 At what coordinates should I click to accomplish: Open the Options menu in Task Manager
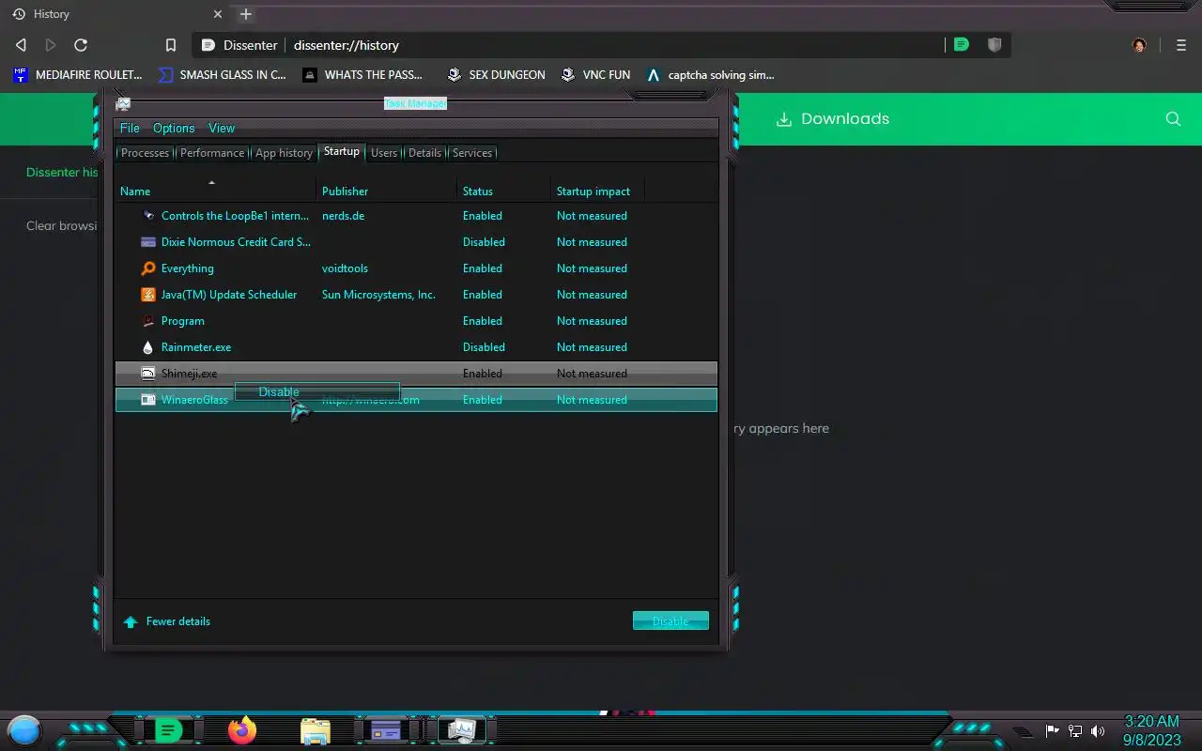click(174, 128)
